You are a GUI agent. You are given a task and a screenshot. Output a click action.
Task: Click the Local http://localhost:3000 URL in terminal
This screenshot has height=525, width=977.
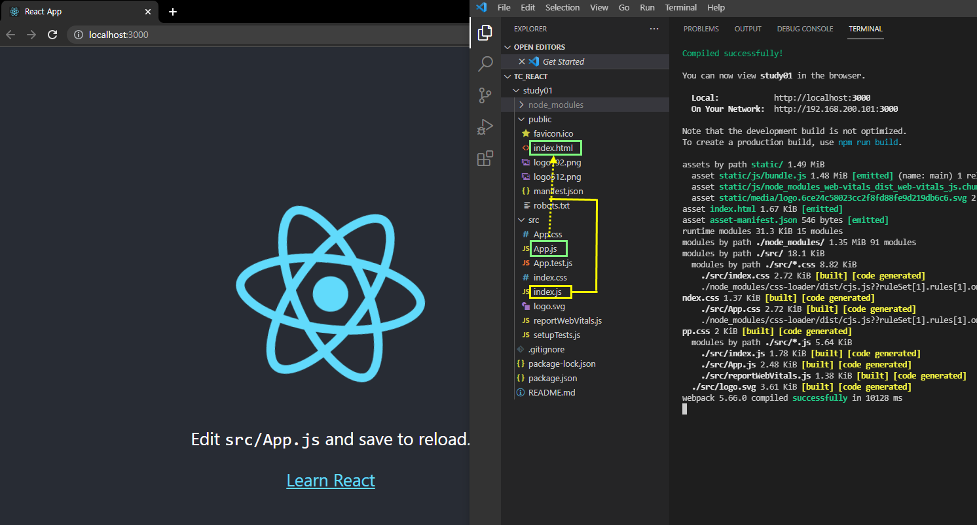[822, 97]
